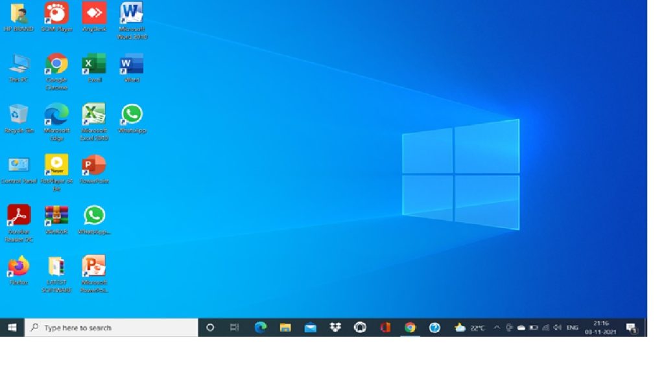This screenshot has width=664, height=373.
Task: Open the notification Action Center
Action: click(632, 328)
